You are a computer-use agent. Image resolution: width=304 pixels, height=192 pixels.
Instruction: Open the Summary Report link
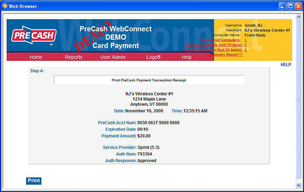pos(226,55)
